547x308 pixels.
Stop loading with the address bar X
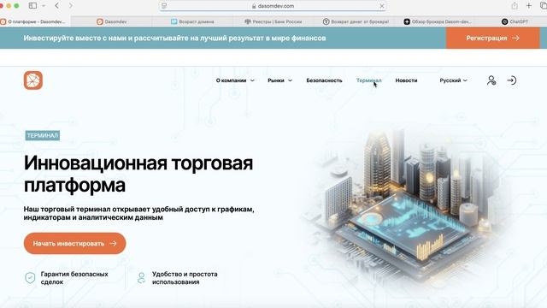[x=382, y=6]
